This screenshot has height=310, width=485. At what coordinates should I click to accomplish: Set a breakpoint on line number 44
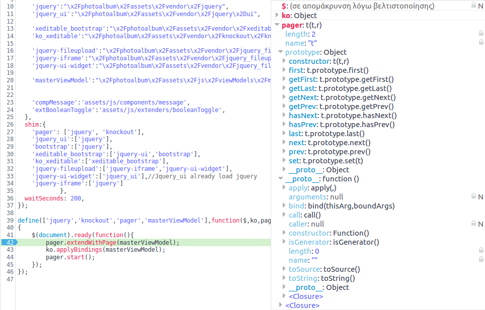[10, 257]
